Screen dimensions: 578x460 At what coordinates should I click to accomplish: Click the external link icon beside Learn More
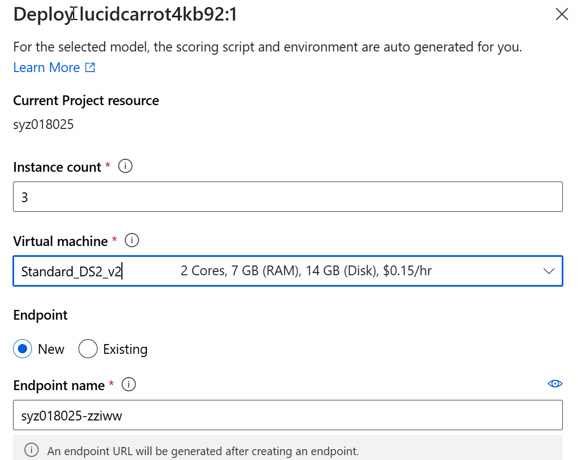tap(90, 68)
